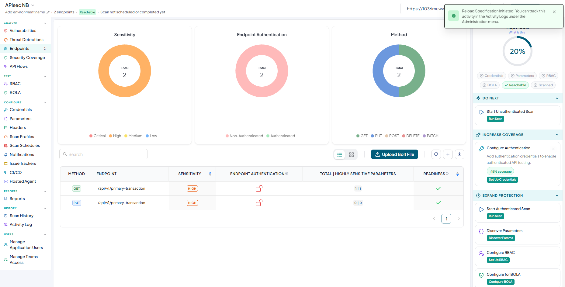Screen dimensions: 565x287
Task: Click the download export icon
Action: pos(459,154)
